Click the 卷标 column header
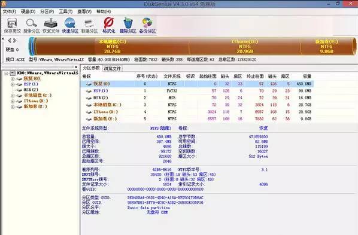The image size is (358, 235). (x=87, y=77)
